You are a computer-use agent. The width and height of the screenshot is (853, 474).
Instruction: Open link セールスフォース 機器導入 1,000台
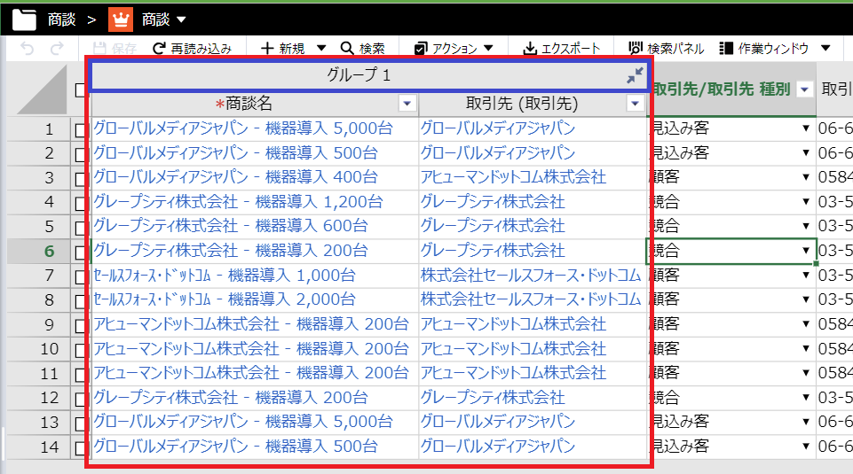tap(225, 276)
